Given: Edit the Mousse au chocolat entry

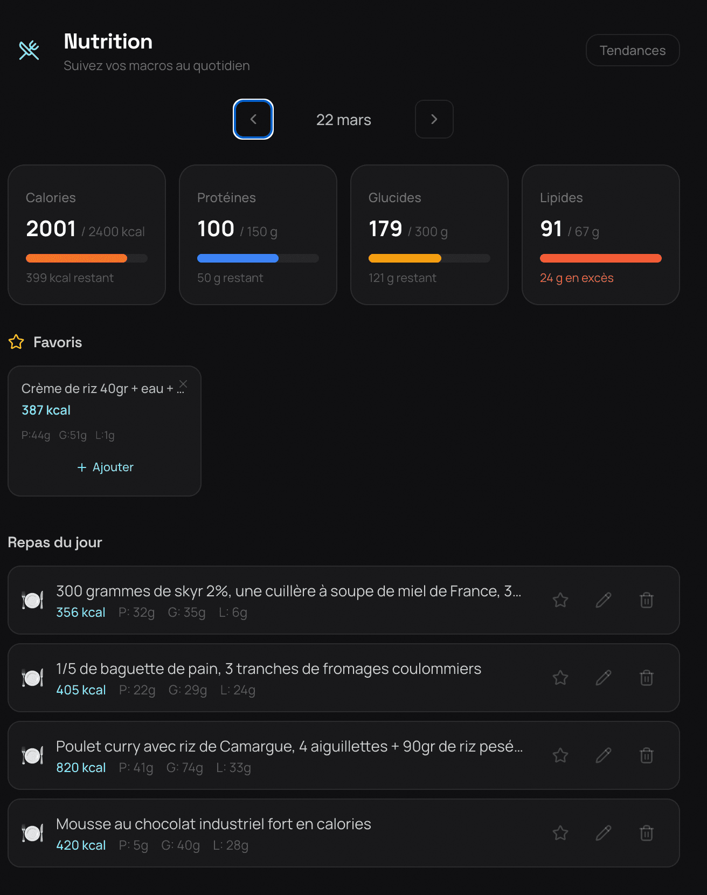Looking at the screenshot, I should click(x=604, y=833).
